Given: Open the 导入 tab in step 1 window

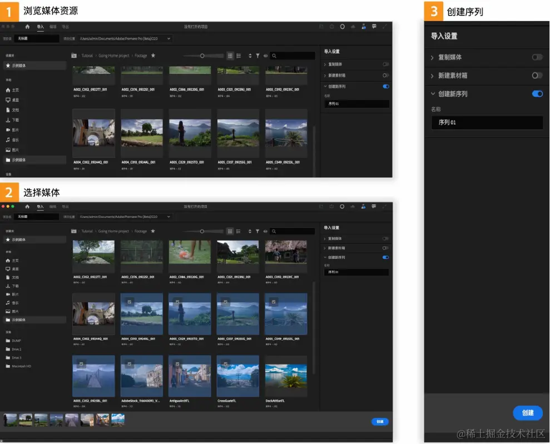Looking at the screenshot, I should click(41, 27).
